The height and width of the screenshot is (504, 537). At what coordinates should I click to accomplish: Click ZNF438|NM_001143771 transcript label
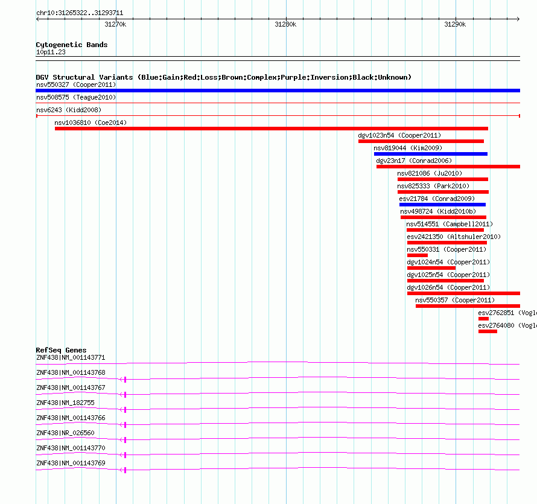point(71,358)
